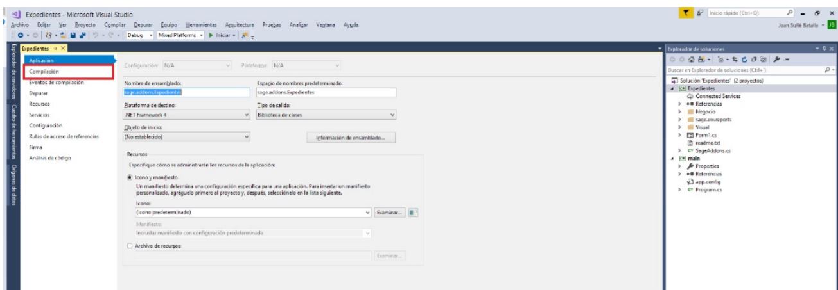Click the navigate backward toolbar icon

point(21,35)
